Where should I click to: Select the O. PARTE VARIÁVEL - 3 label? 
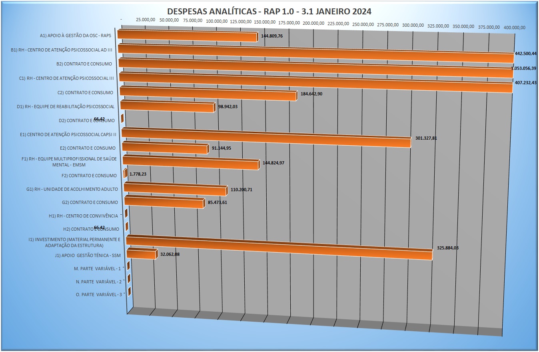(99, 295)
